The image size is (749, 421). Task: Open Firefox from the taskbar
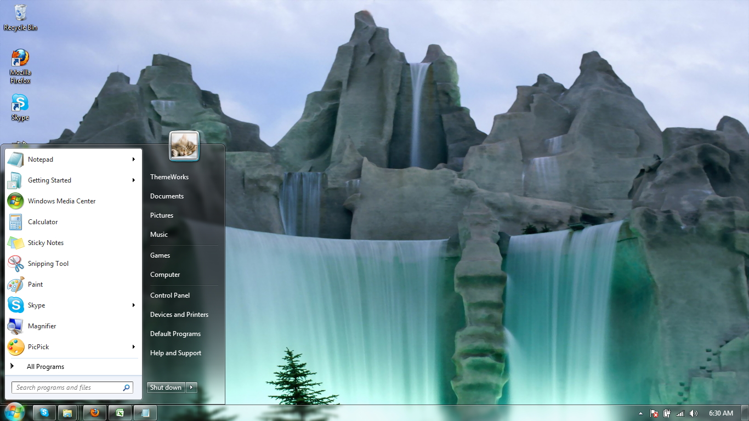point(94,412)
